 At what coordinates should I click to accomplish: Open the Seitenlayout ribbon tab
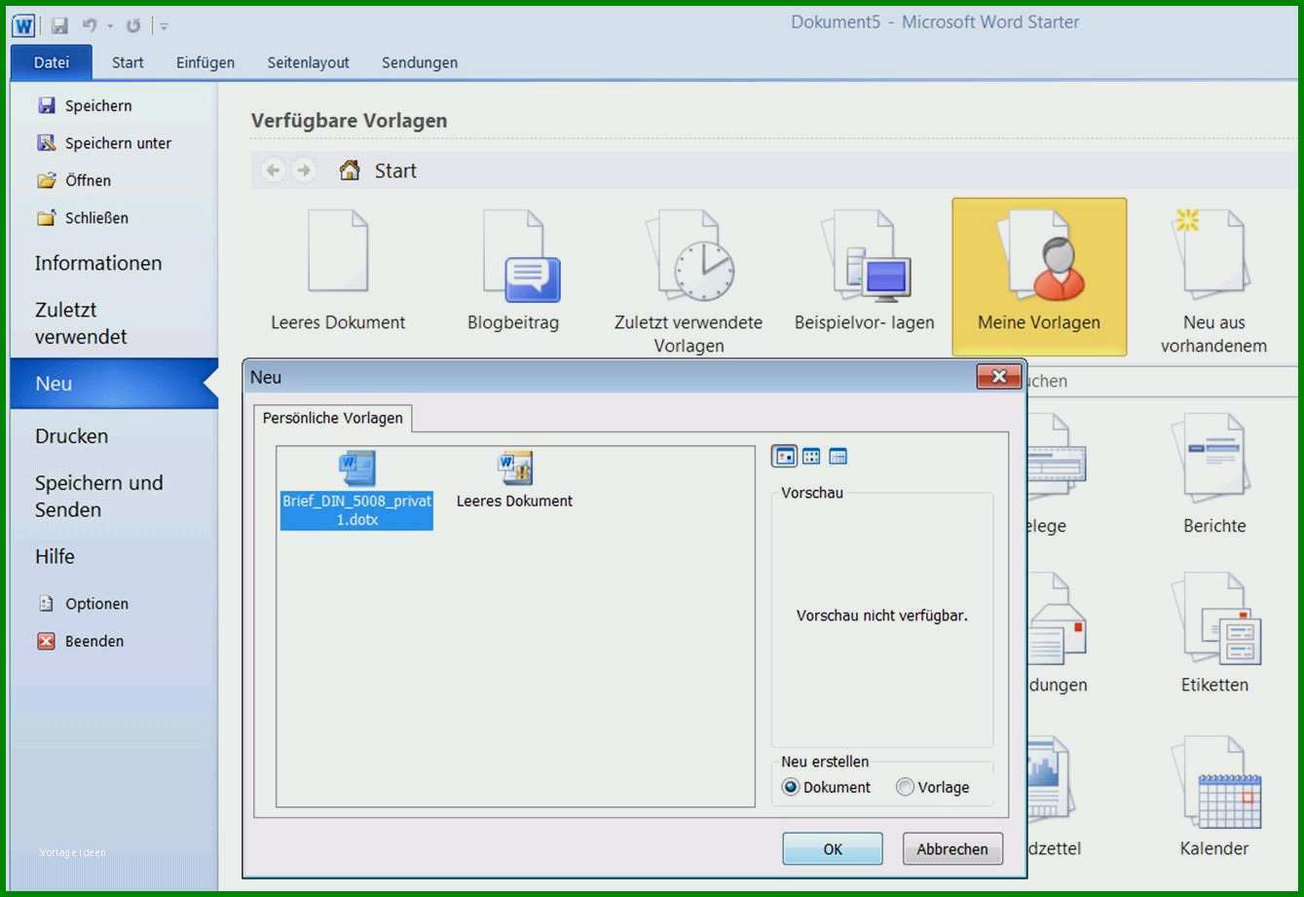[308, 62]
